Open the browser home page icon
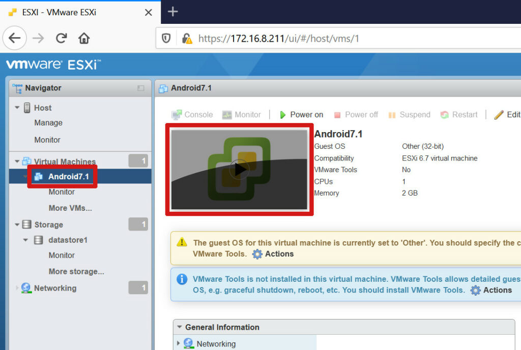521x350 pixels. [x=84, y=38]
